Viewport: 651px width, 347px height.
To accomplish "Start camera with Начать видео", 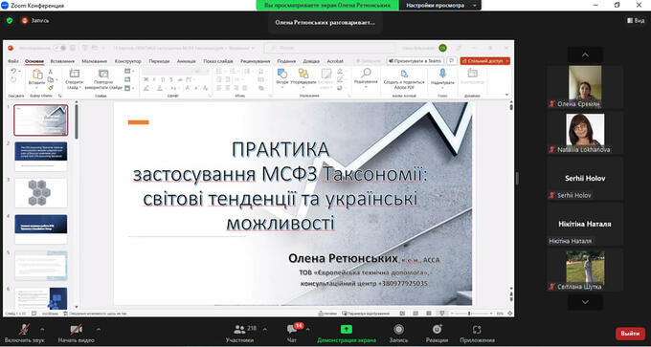I will pyautogui.click(x=76, y=334).
